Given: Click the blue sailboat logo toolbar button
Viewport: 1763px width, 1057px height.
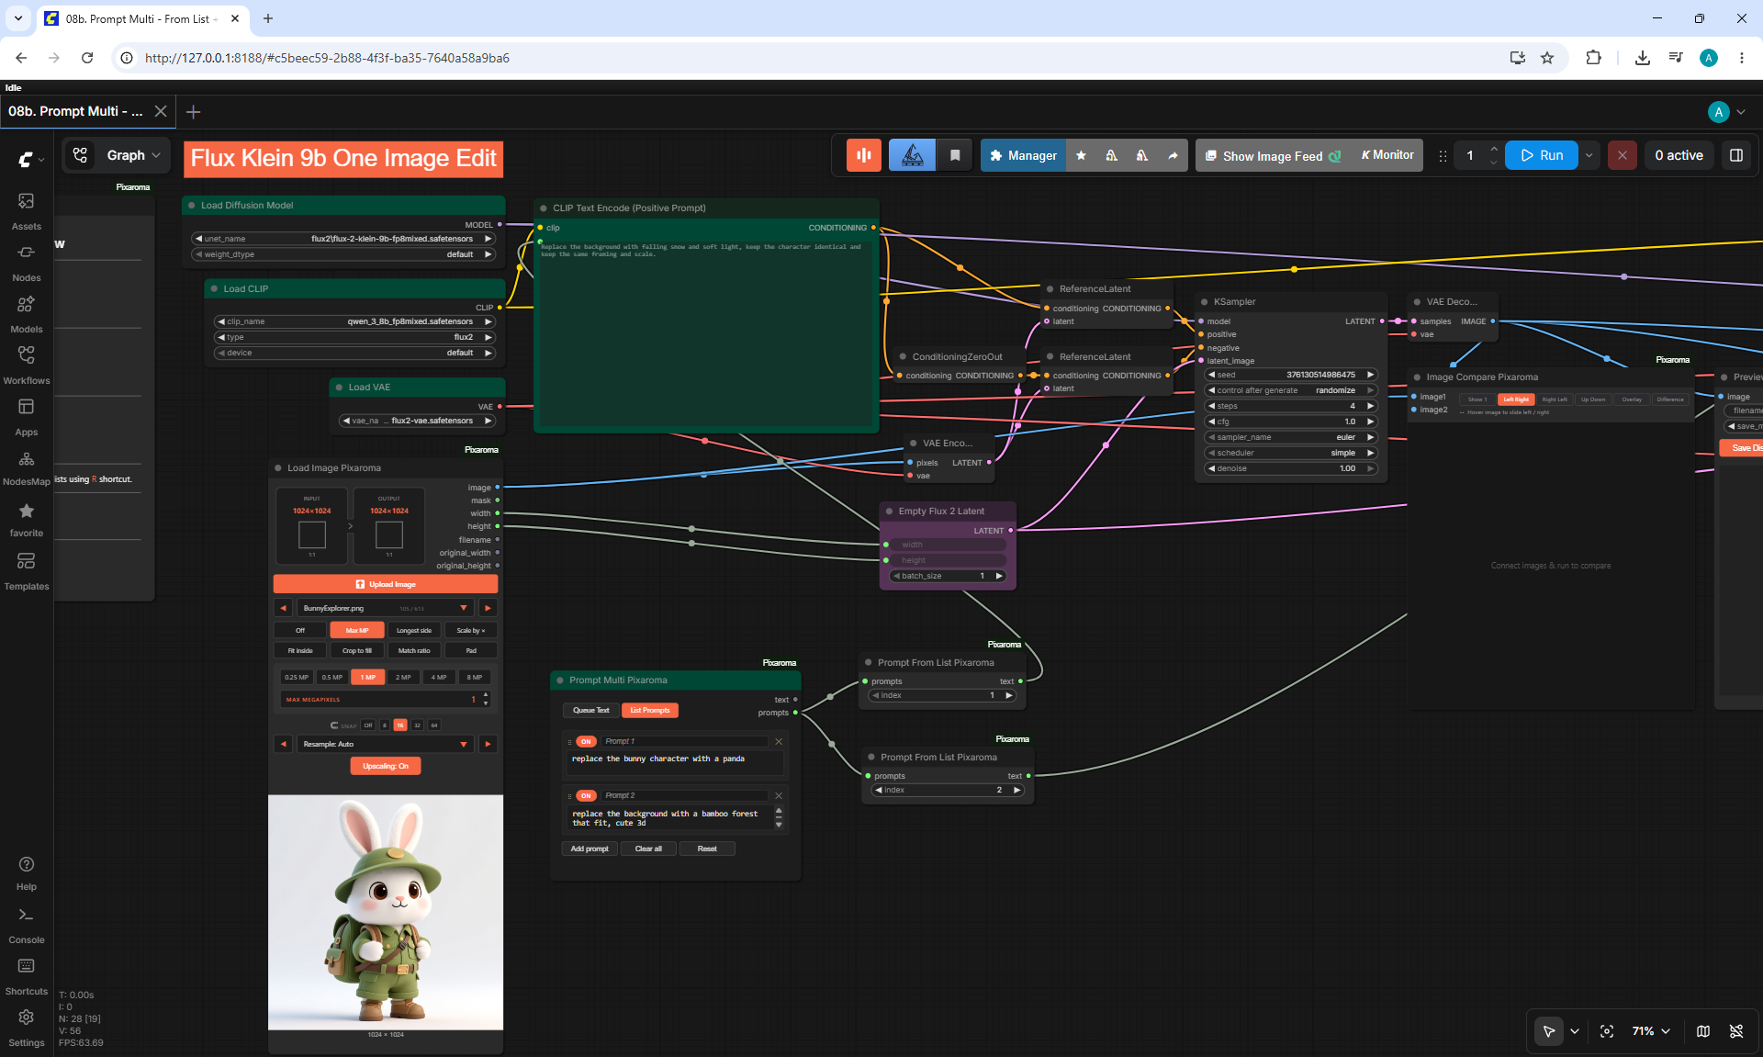Looking at the screenshot, I should point(913,155).
